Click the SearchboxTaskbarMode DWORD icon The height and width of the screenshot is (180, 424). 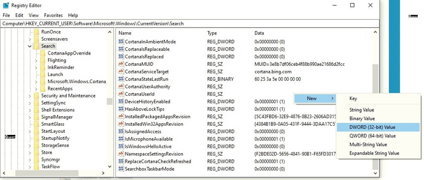click(121, 169)
